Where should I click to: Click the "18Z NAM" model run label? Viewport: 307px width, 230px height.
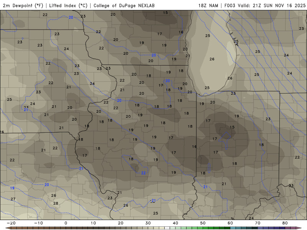click(208, 5)
